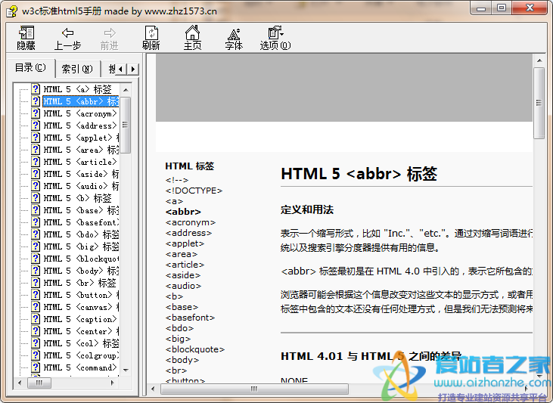Click the help page icon beside HTML 5 <basefont>
This screenshot has height=403, width=553.
tap(36, 222)
